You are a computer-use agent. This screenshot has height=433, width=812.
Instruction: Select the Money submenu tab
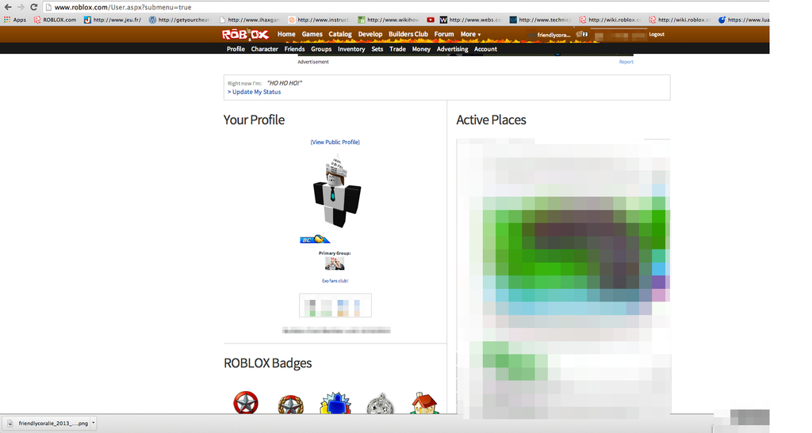coord(421,49)
